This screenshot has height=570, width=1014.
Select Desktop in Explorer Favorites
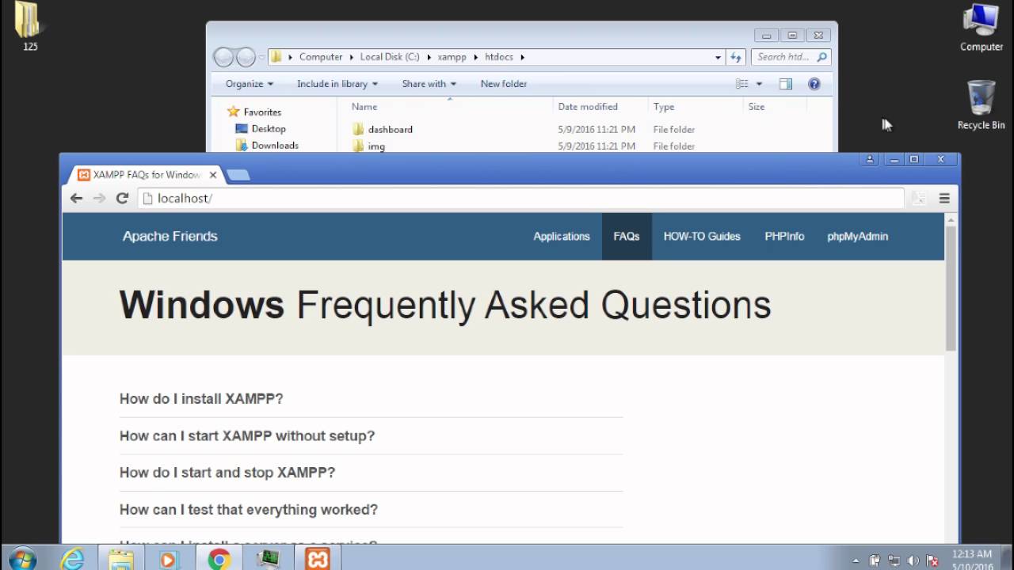click(x=261, y=129)
